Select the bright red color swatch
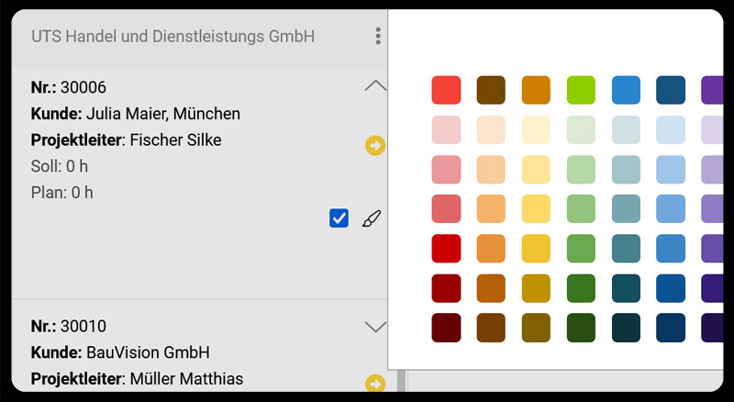The width and height of the screenshot is (734, 402). tap(446, 90)
